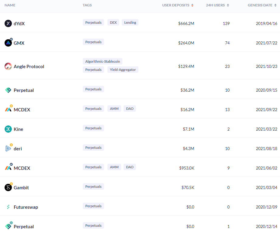Sort by User Deposits using its arrow
The width and height of the screenshot is (280, 231).
[192, 5]
